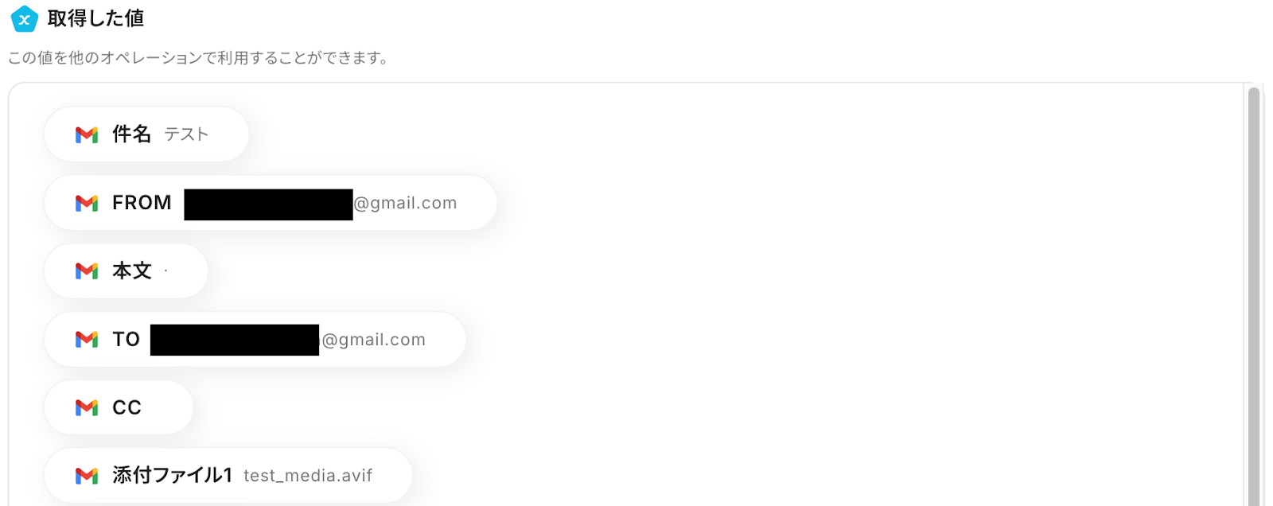The height and width of the screenshot is (506, 1273).
Task: Select the 件名 テスト value chip
Action: click(146, 134)
